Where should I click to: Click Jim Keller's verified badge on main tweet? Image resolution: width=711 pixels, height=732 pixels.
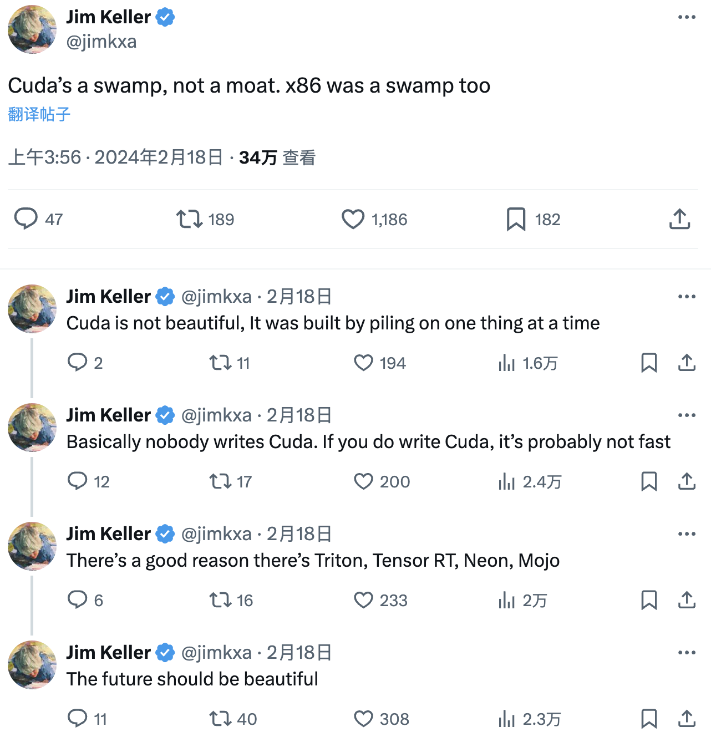coord(165,17)
